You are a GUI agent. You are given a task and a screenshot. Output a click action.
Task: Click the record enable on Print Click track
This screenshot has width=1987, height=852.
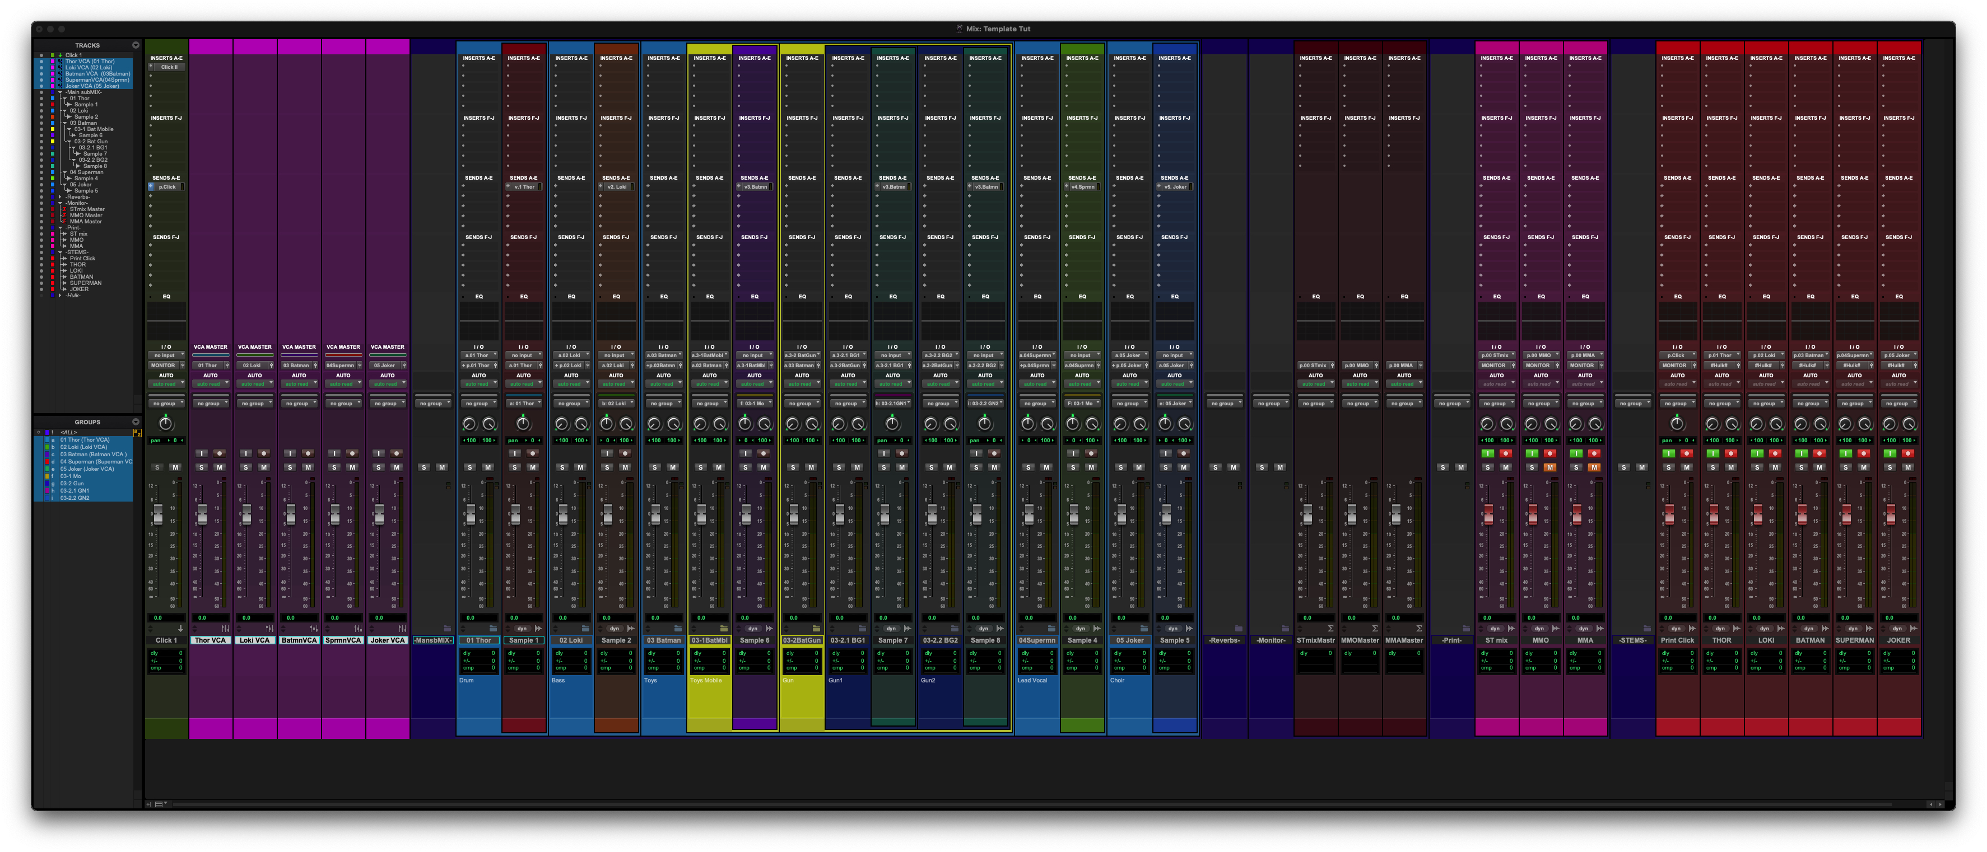(1686, 453)
